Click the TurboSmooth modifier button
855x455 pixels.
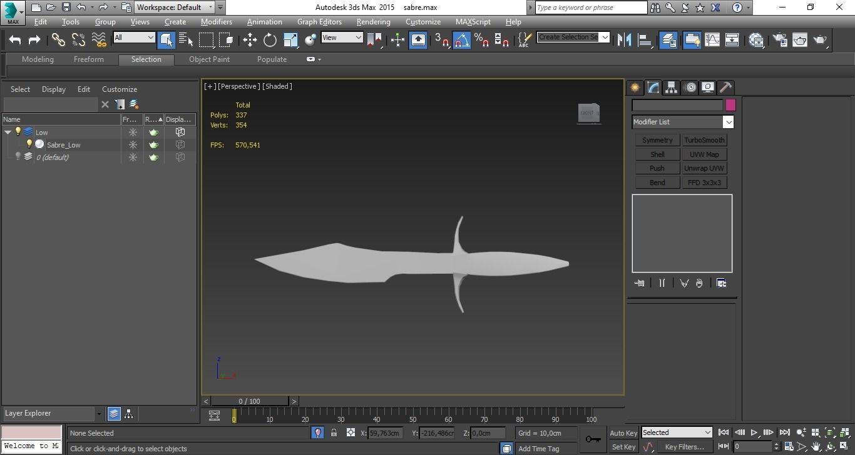click(704, 140)
